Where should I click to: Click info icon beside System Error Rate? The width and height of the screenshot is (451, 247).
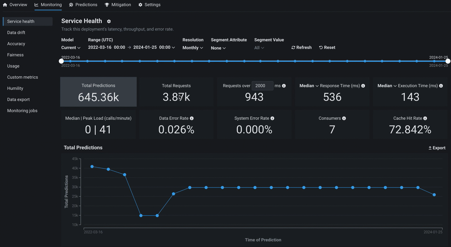click(x=272, y=118)
